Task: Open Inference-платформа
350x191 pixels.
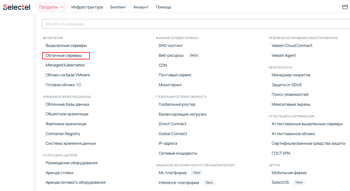Action: click(178, 183)
